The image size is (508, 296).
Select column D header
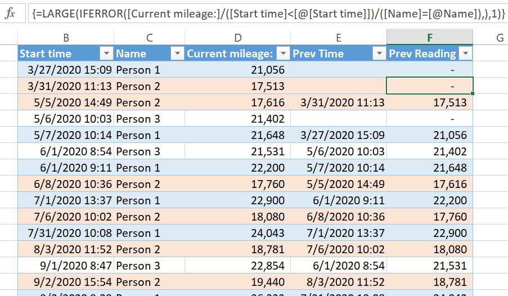click(x=238, y=37)
